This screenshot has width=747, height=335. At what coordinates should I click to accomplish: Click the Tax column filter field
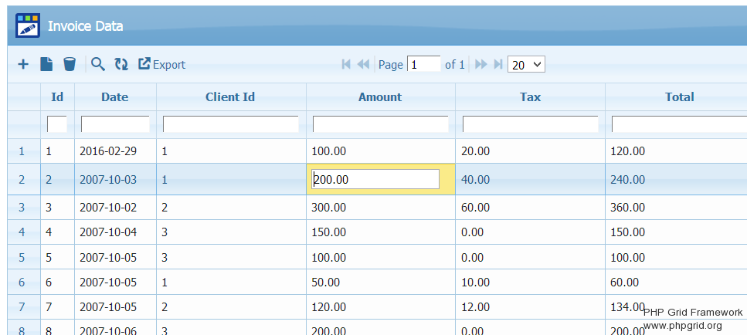click(530, 124)
